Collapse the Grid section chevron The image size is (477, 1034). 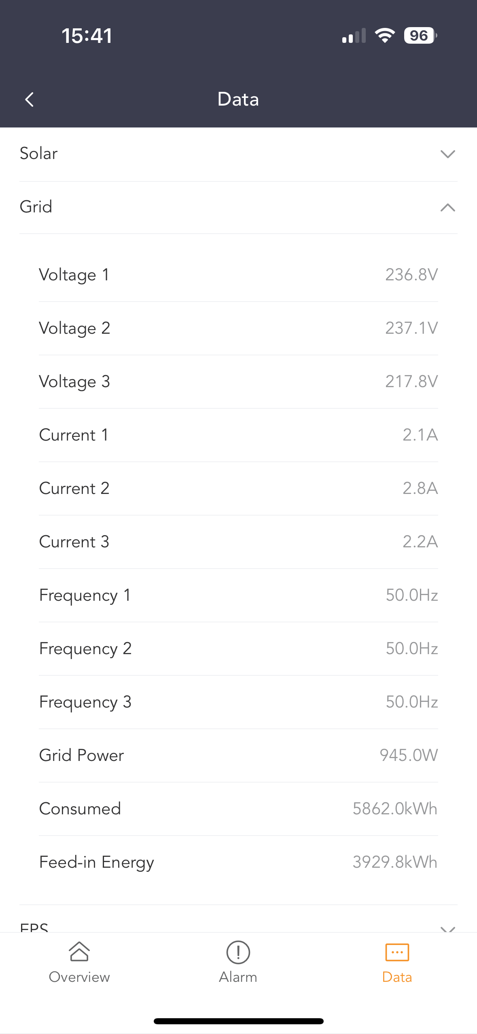tap(447, 208)
